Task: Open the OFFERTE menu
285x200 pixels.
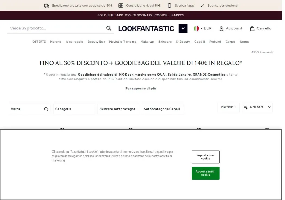Action: [39, 42]
